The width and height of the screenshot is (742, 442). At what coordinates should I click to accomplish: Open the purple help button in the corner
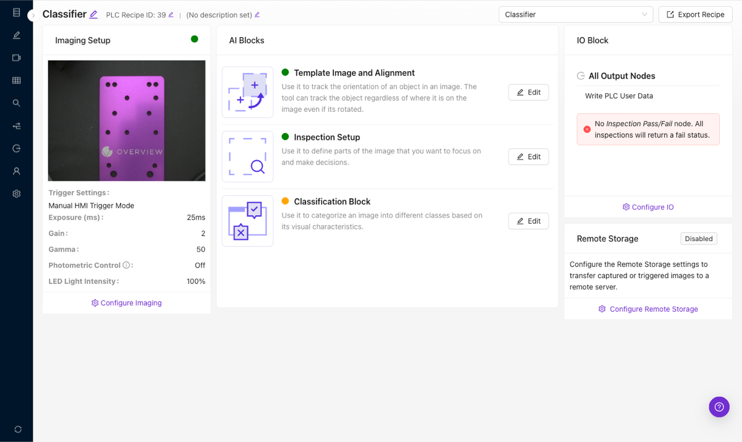(719, 407)
